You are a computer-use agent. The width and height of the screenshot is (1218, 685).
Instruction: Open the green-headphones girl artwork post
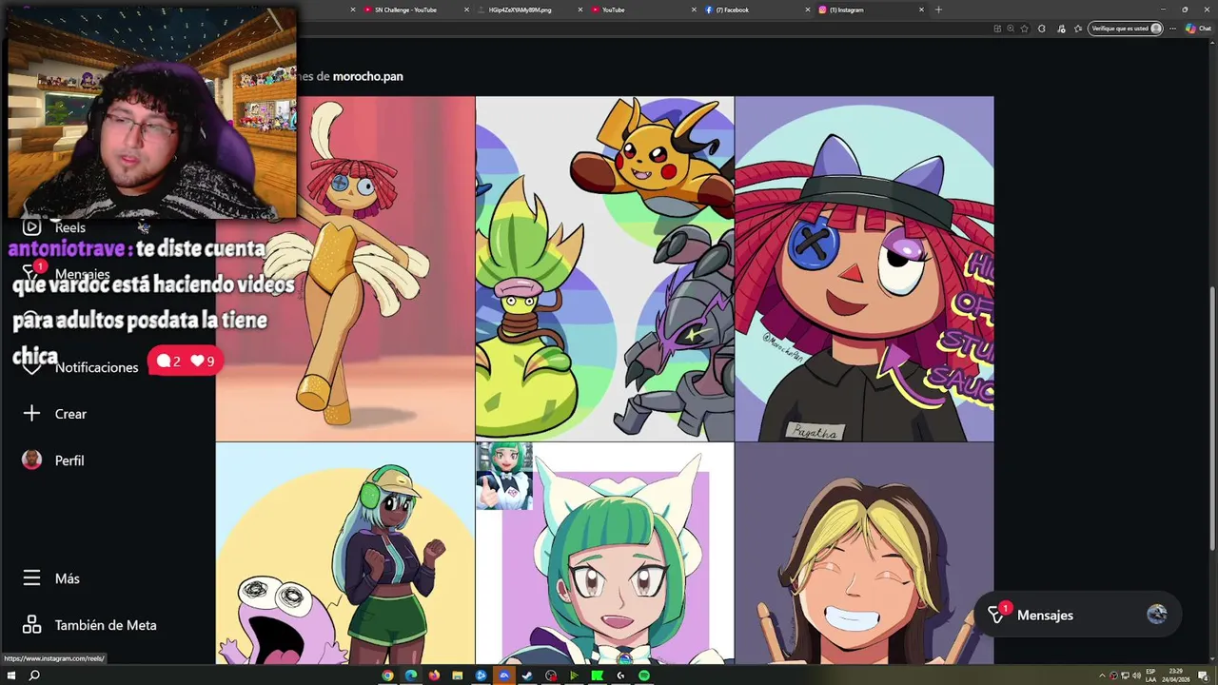coord(345,553)
